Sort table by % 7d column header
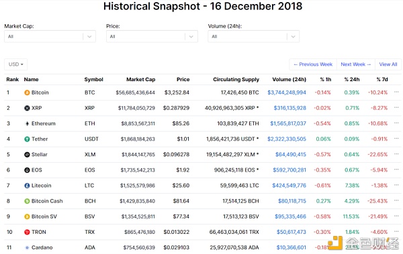The width and height of the screenshot is (403, 254). pyautogui.click(x=382, y=80)
